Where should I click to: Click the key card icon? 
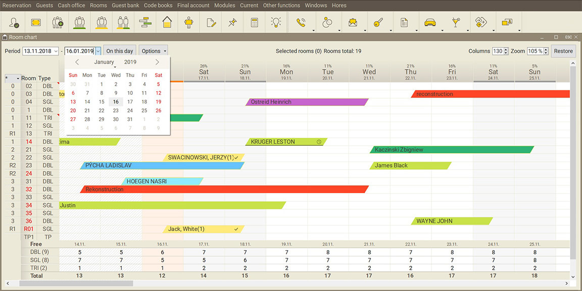click(378, 23)
